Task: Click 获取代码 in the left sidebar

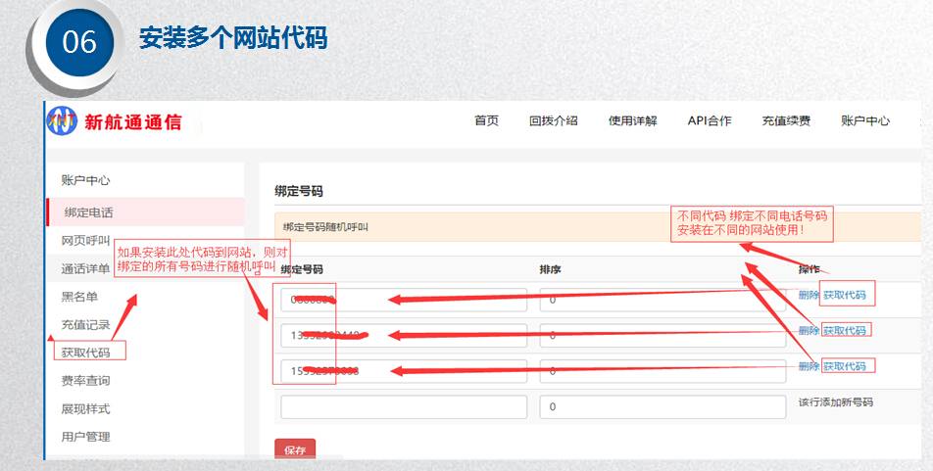Action: click(86, 353)
